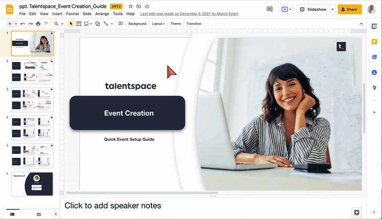Open the Arrange menu
The height and width of the screenshot is (219, 382).
tap(102, 14)
